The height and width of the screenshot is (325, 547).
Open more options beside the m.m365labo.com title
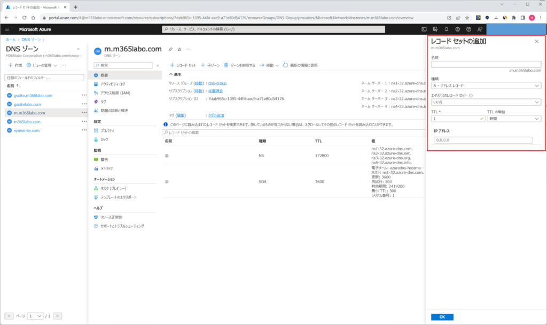click(x=189, y=49)
